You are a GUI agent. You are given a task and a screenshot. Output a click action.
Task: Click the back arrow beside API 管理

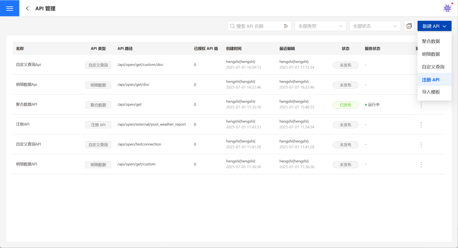point(27,9)
